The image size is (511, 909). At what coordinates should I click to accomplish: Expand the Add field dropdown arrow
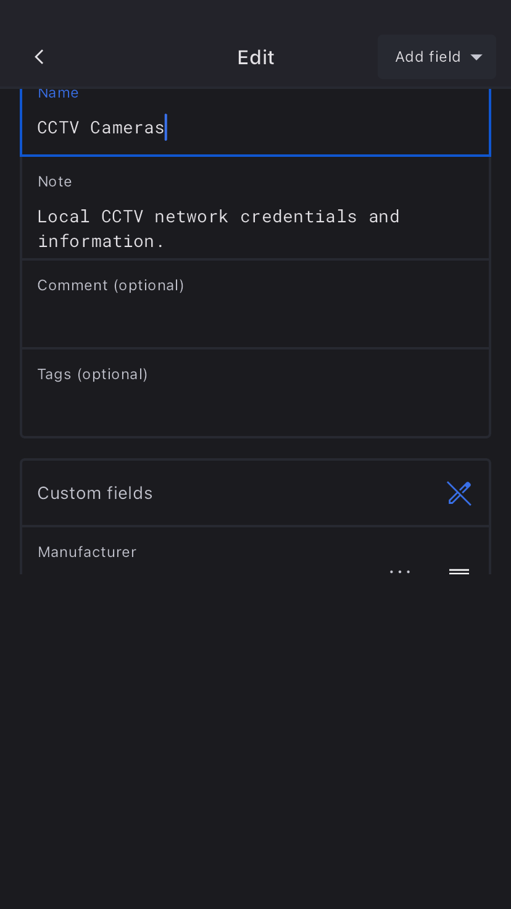coord(476,57)
